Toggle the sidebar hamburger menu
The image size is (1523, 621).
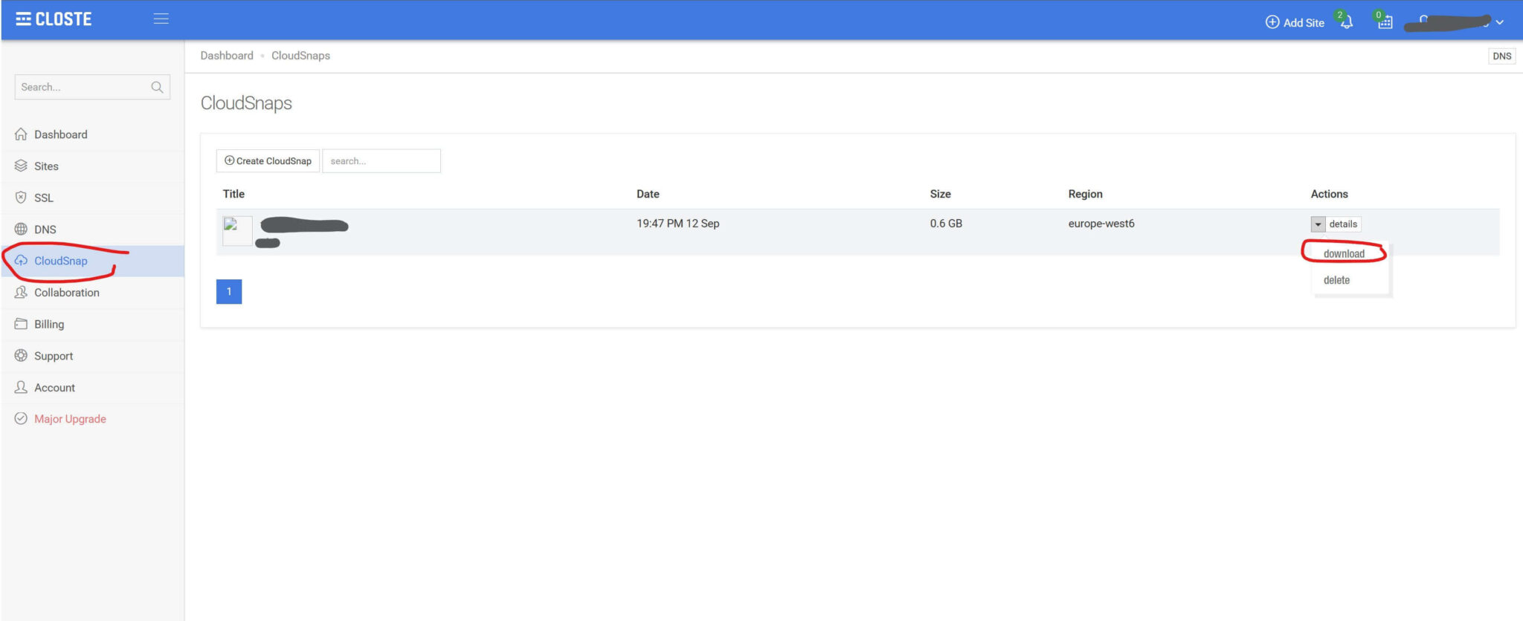[x=161, y=19]
